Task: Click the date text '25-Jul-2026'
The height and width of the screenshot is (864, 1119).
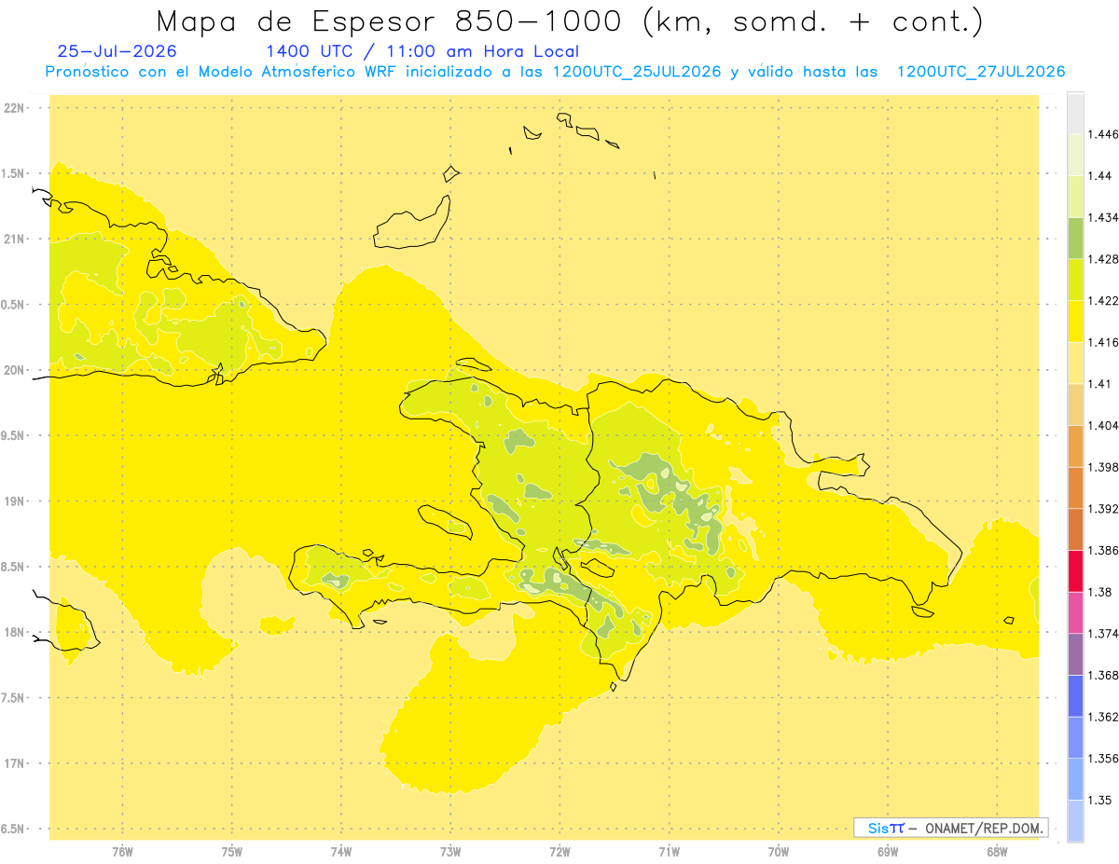Action: click(117, 51)
